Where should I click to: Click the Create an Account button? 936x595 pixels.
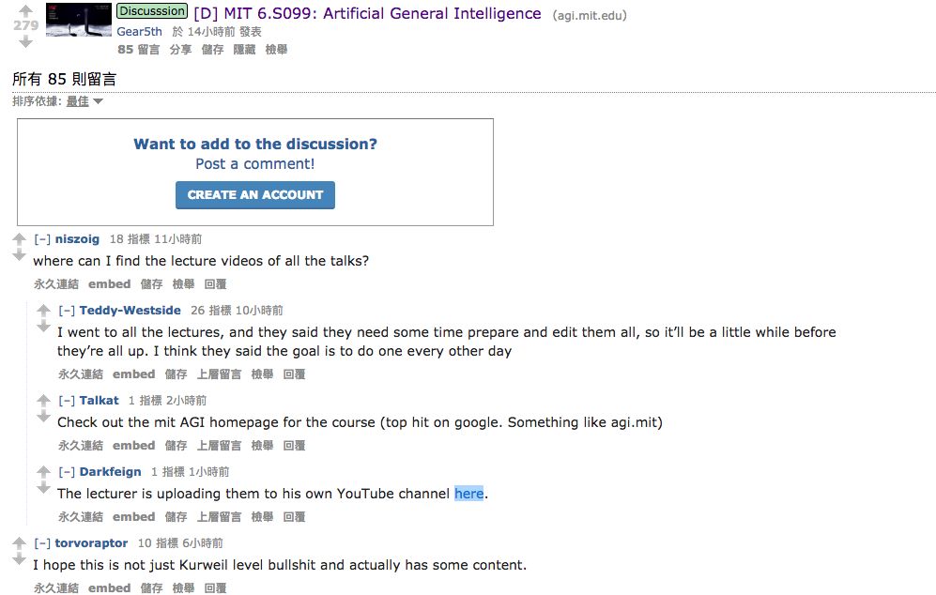pos(254,195)
